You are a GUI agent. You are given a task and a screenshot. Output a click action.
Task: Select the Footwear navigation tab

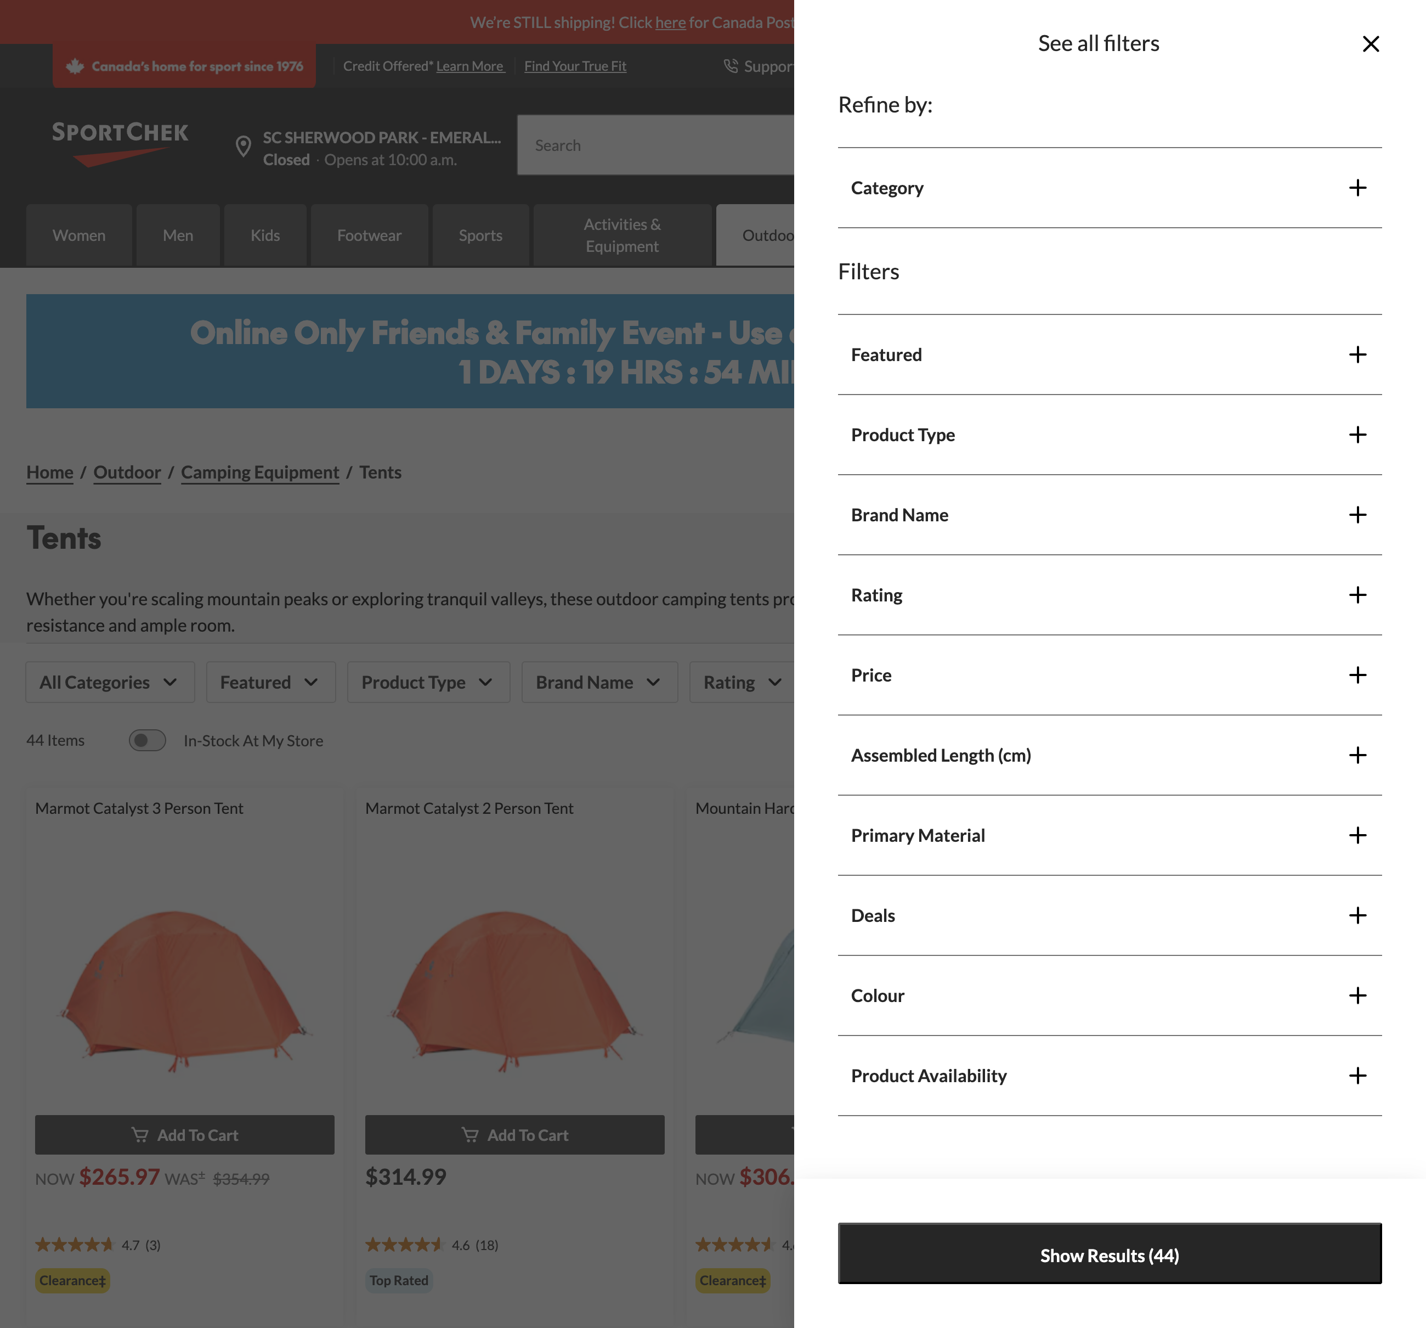click(369, 235)
